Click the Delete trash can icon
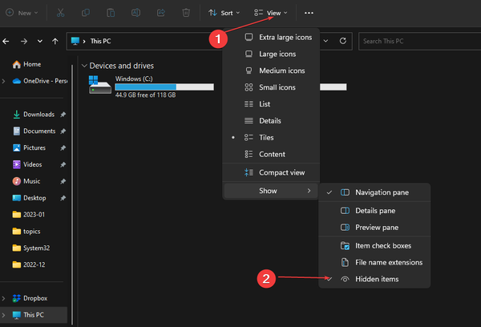Viewport: 481px width, 327px height. 185,13
